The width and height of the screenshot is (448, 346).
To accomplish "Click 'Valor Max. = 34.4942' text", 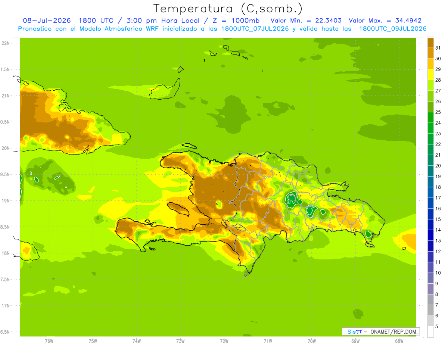I will tap(385, 21).
